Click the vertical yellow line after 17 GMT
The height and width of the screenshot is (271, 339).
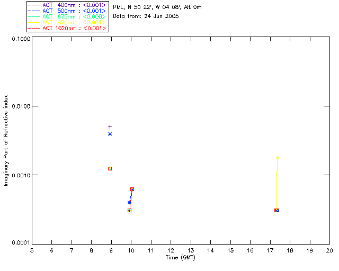tap(276, 184)
